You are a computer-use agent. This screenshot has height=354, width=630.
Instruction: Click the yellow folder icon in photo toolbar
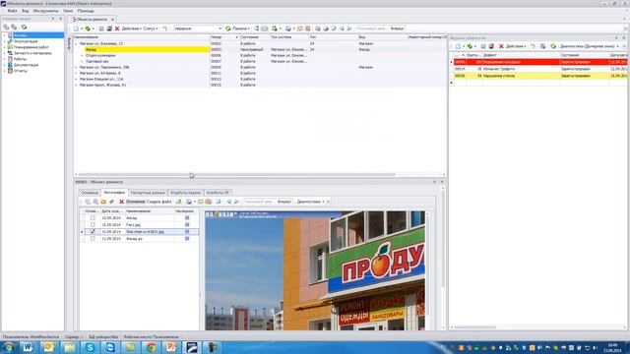(103, 202)
